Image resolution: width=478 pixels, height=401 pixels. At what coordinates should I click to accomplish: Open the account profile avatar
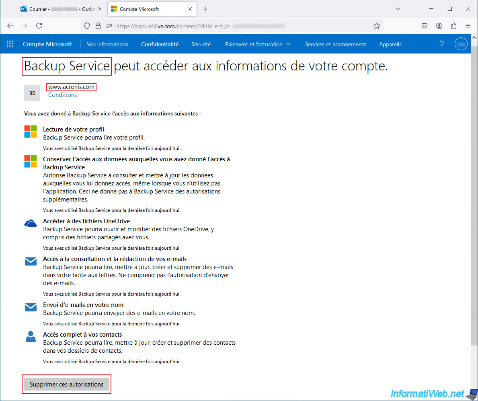(461, 44)
